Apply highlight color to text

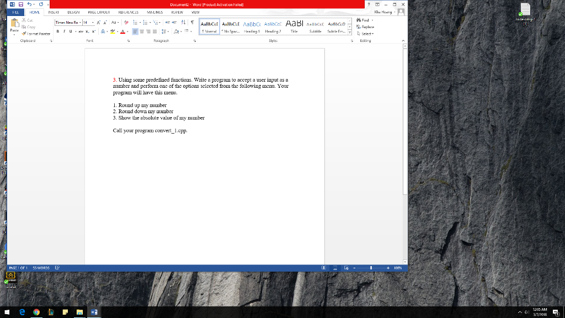coord(112,31)
